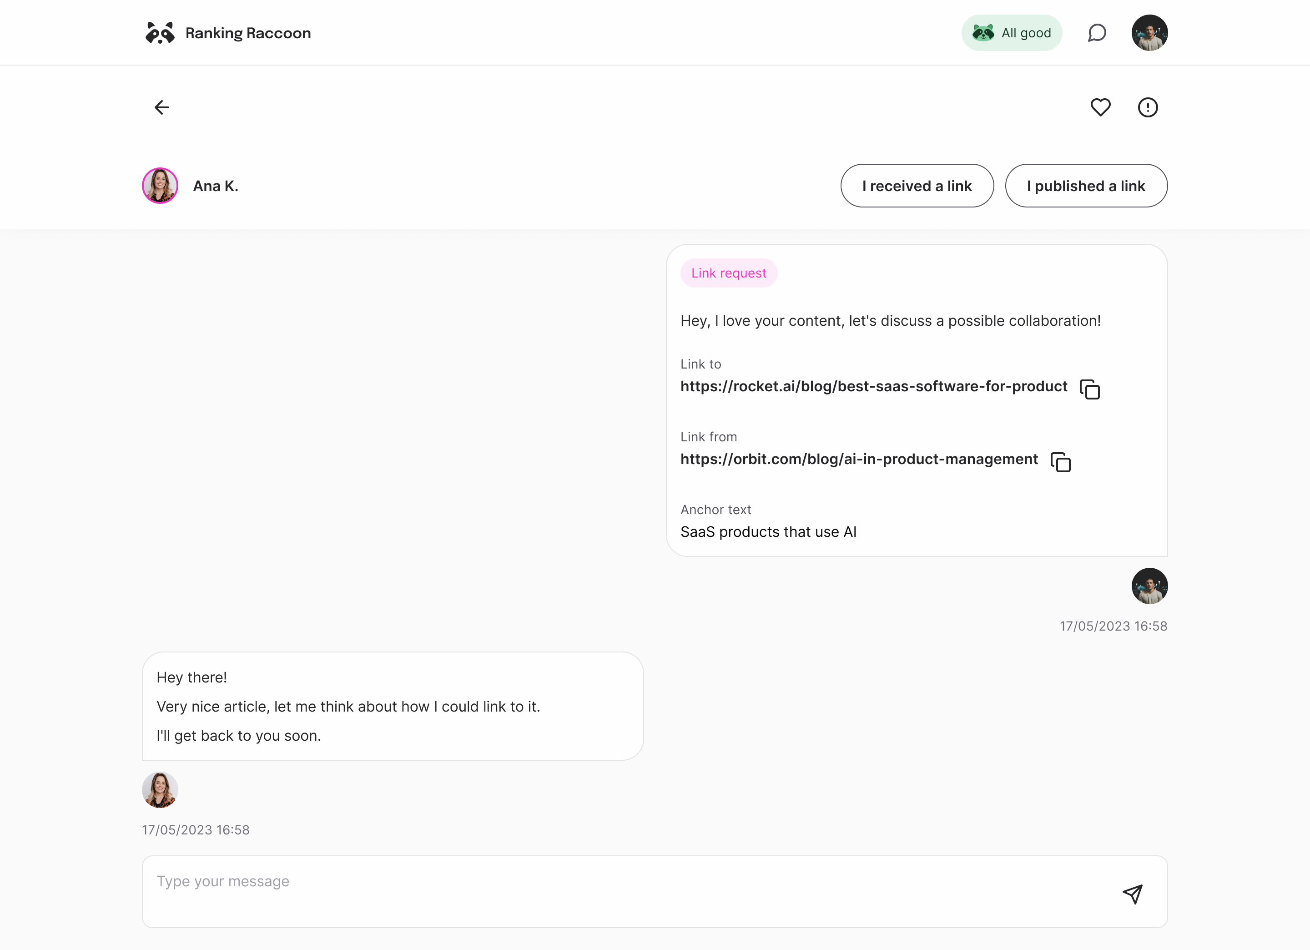Click Ana K.'s header profile picture

click(160, 186)
